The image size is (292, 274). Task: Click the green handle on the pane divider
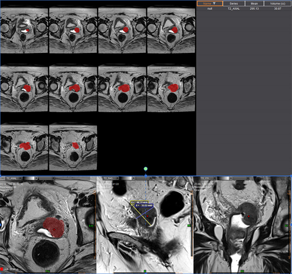point(146,169)
